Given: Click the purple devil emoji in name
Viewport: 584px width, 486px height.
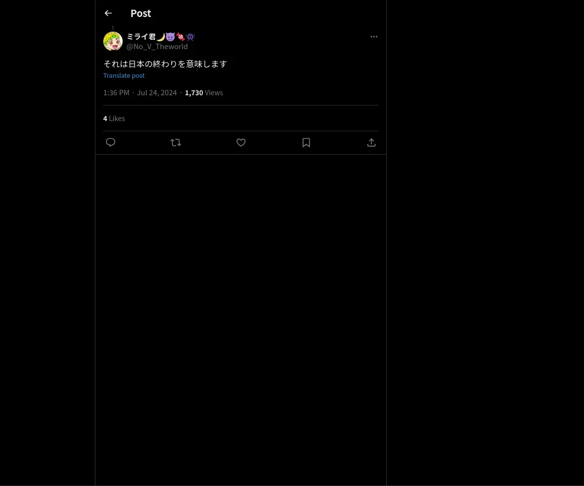Looking at the screenshot, I should [x=170, y=37].
